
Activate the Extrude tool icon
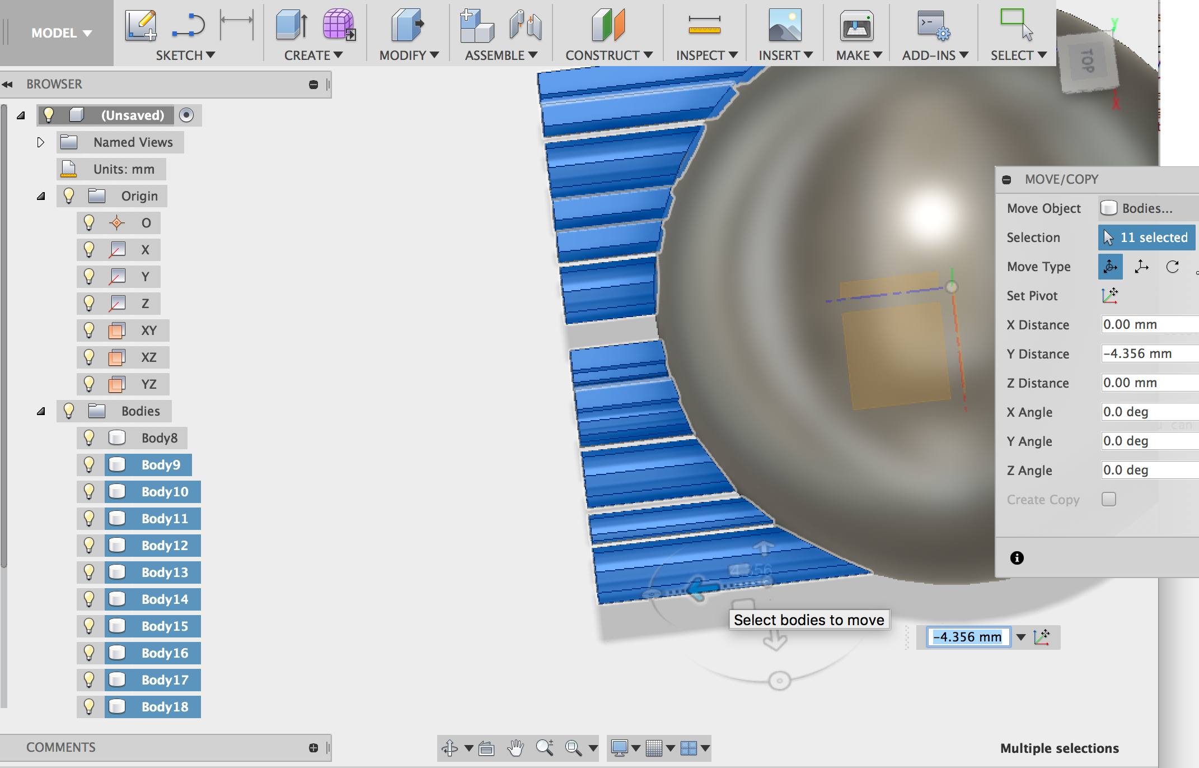(291, 25)
